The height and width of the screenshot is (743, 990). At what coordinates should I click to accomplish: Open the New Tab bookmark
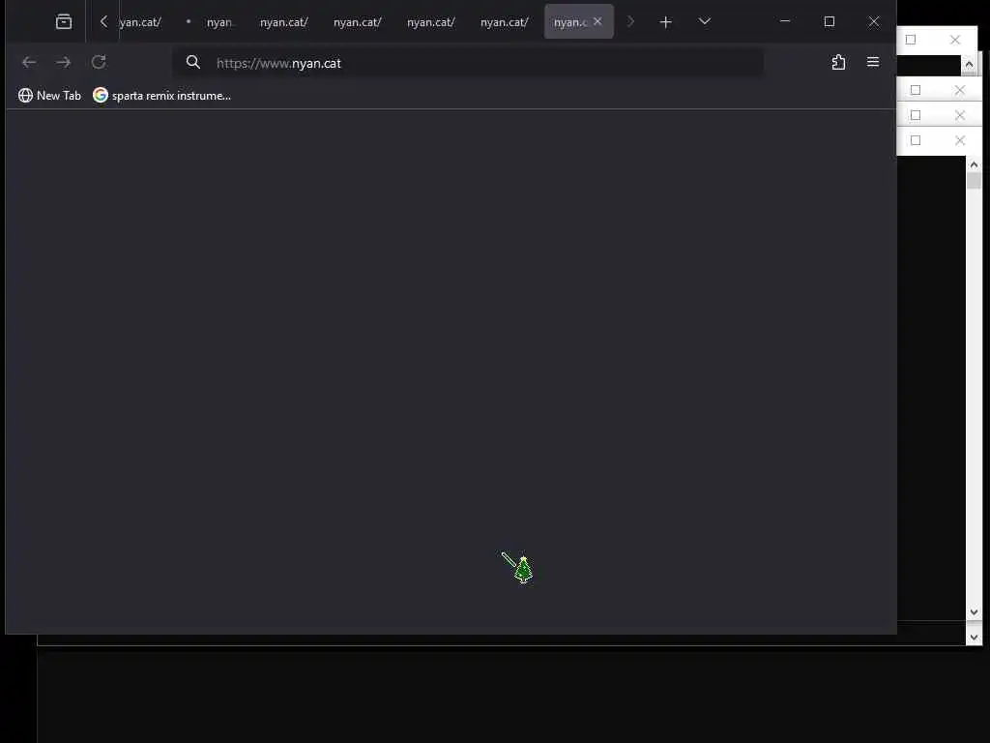[49, 96]
